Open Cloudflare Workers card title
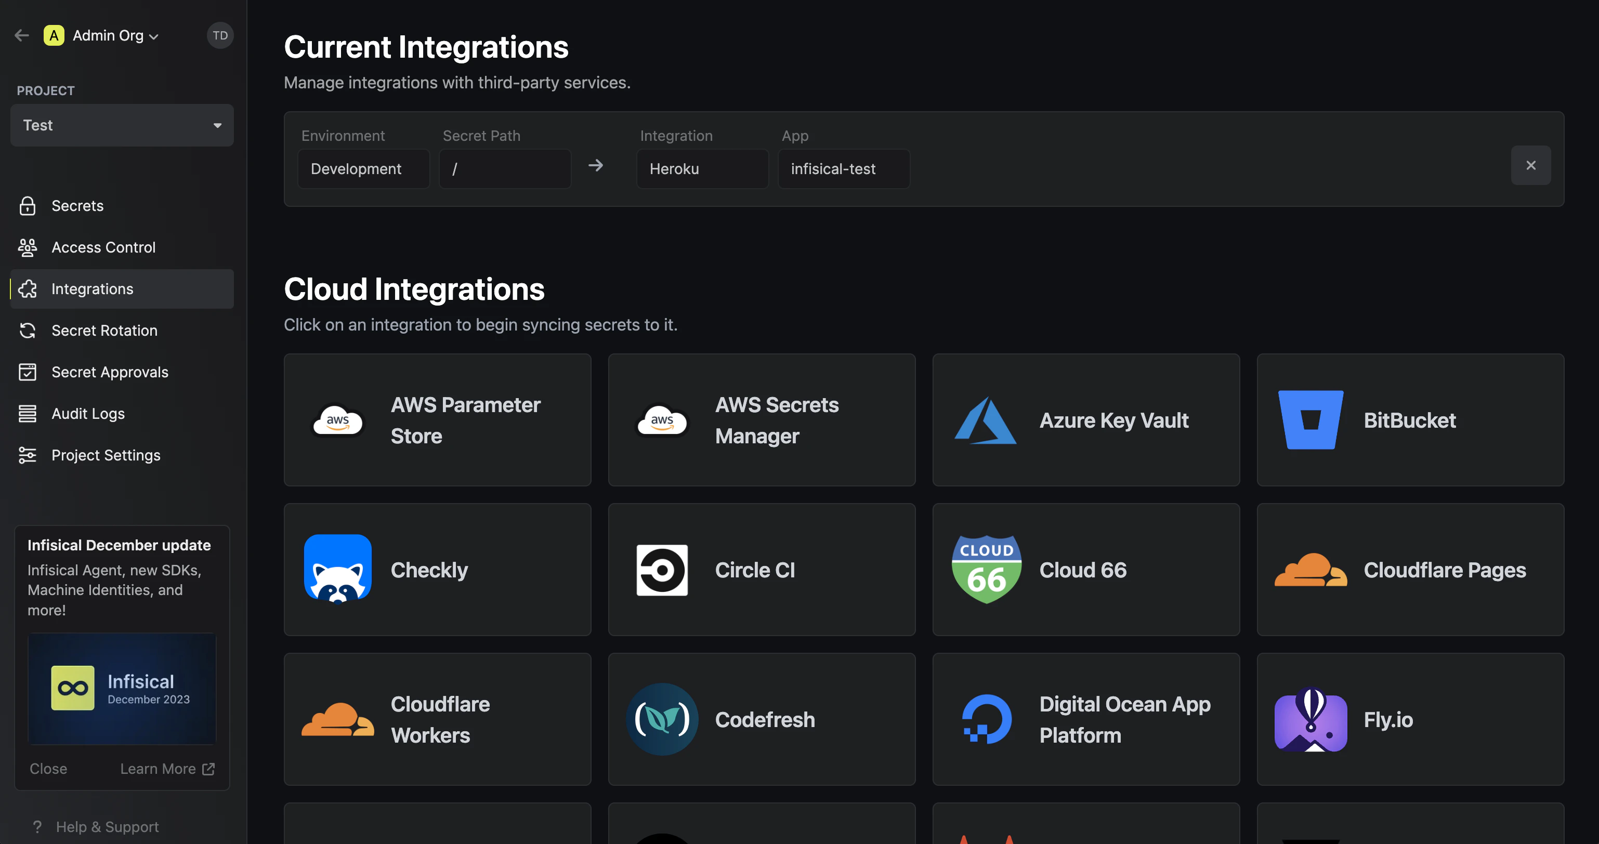The height and width of the screenshot is (844, 1599). tap(440, 720)
